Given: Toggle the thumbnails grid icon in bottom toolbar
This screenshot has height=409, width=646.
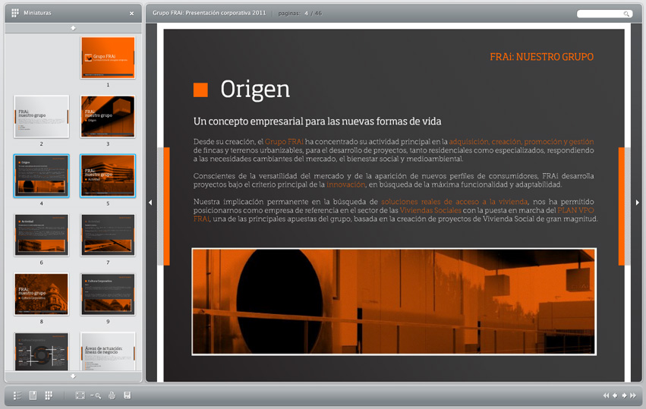Looking at the screenshot, I should [49, 395].
